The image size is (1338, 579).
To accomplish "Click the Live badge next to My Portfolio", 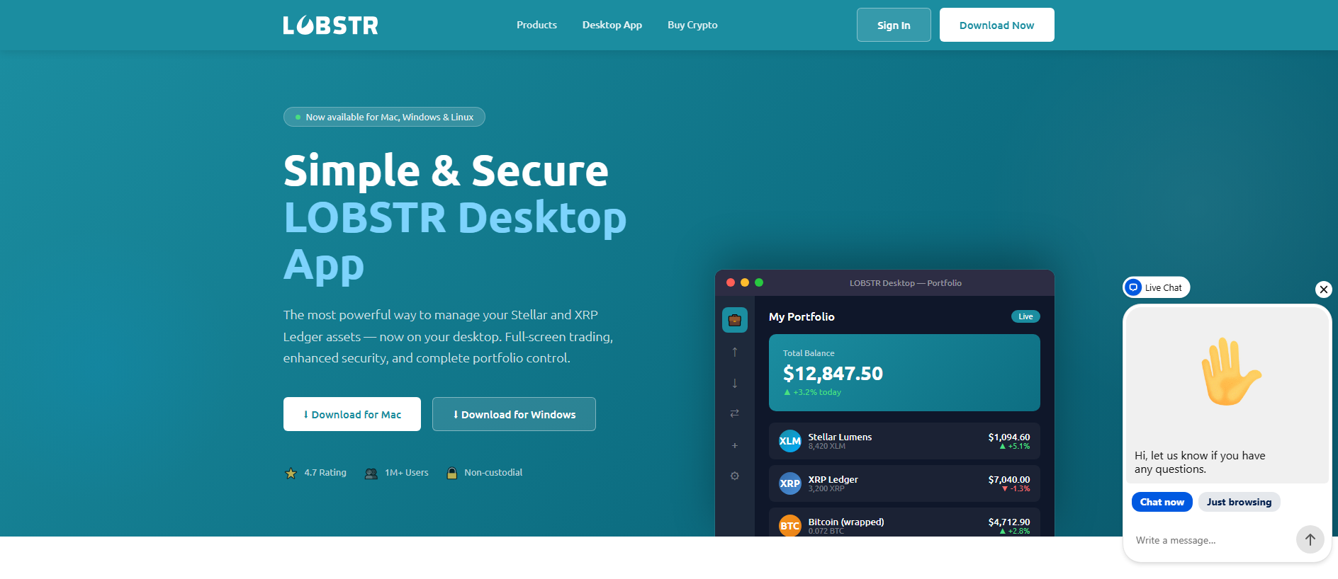I will (x=1025, y=316).
